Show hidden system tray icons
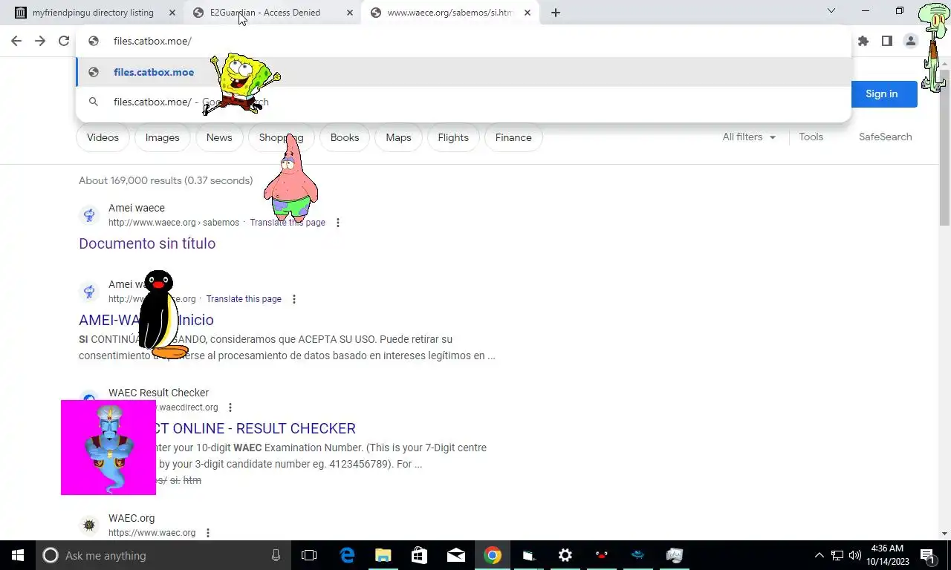This screenshot has height=570, width=951. [x=819, y=555]
